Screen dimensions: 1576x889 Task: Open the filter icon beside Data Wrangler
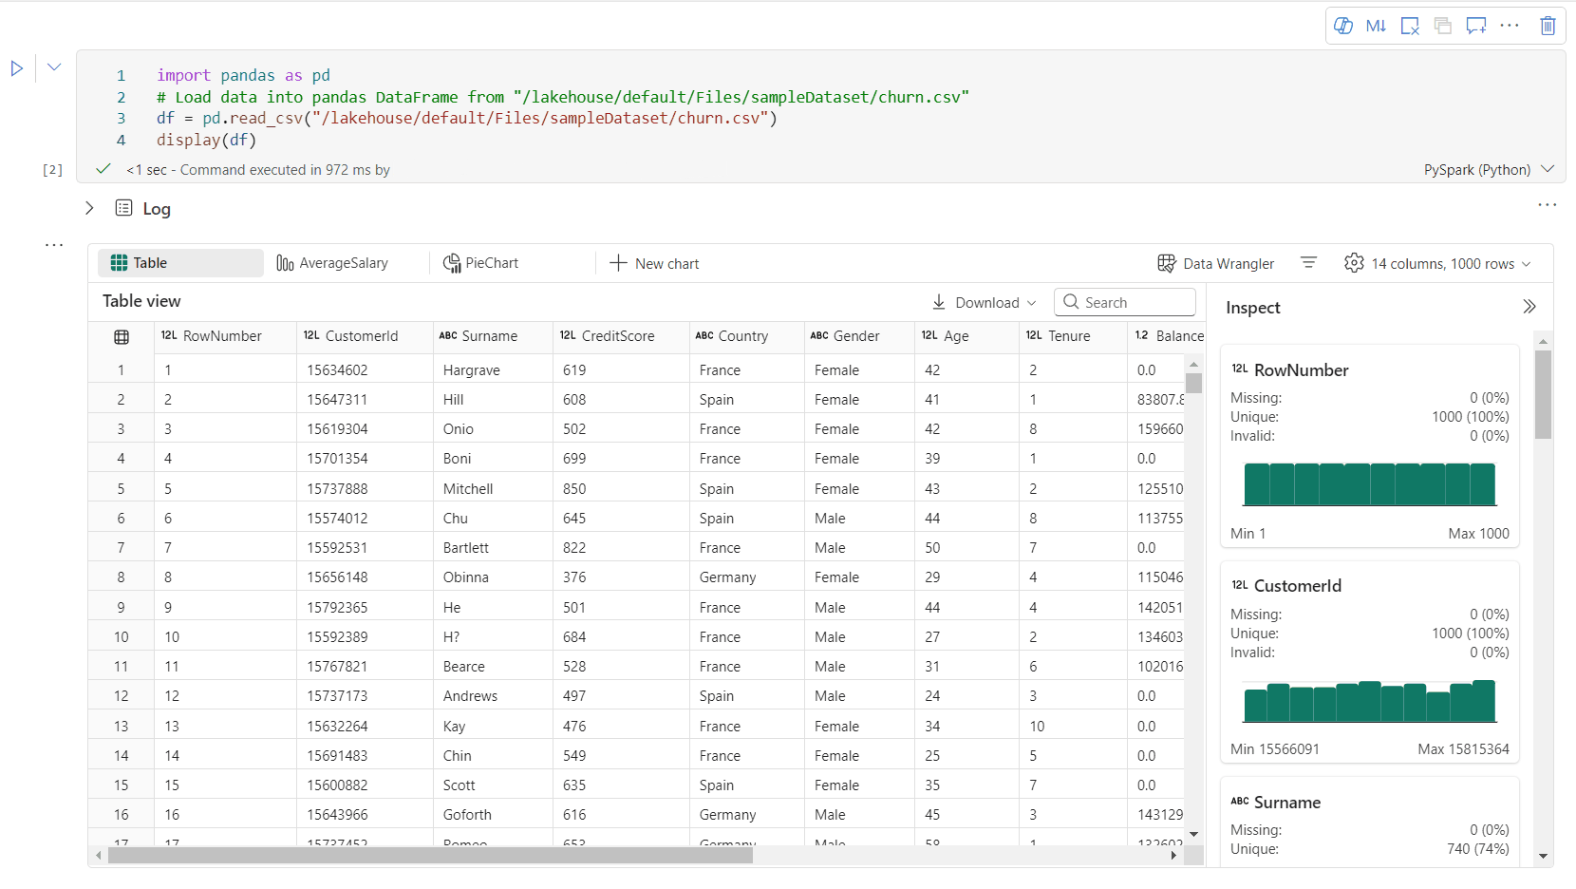(1309, 263)
